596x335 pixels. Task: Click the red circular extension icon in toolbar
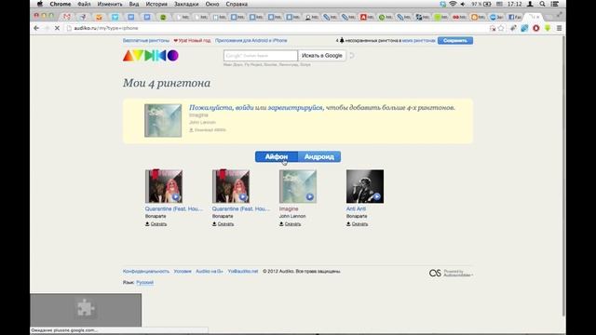pyautogui.click(x=536, y=28)
